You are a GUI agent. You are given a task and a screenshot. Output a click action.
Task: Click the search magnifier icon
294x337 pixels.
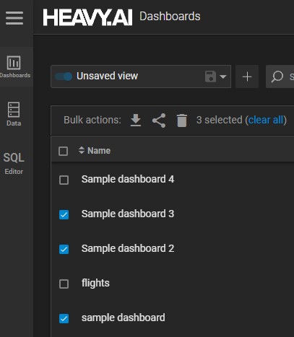click(277, 76)
